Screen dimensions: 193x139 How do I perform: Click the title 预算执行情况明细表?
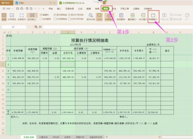click(x=90, y=40)
